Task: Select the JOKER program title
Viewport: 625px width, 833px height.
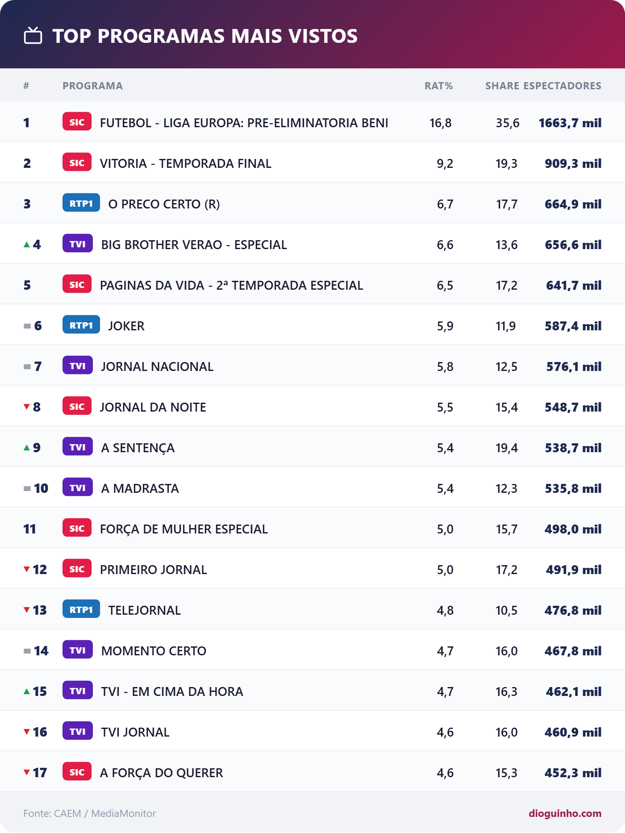Action: (126, 326)
